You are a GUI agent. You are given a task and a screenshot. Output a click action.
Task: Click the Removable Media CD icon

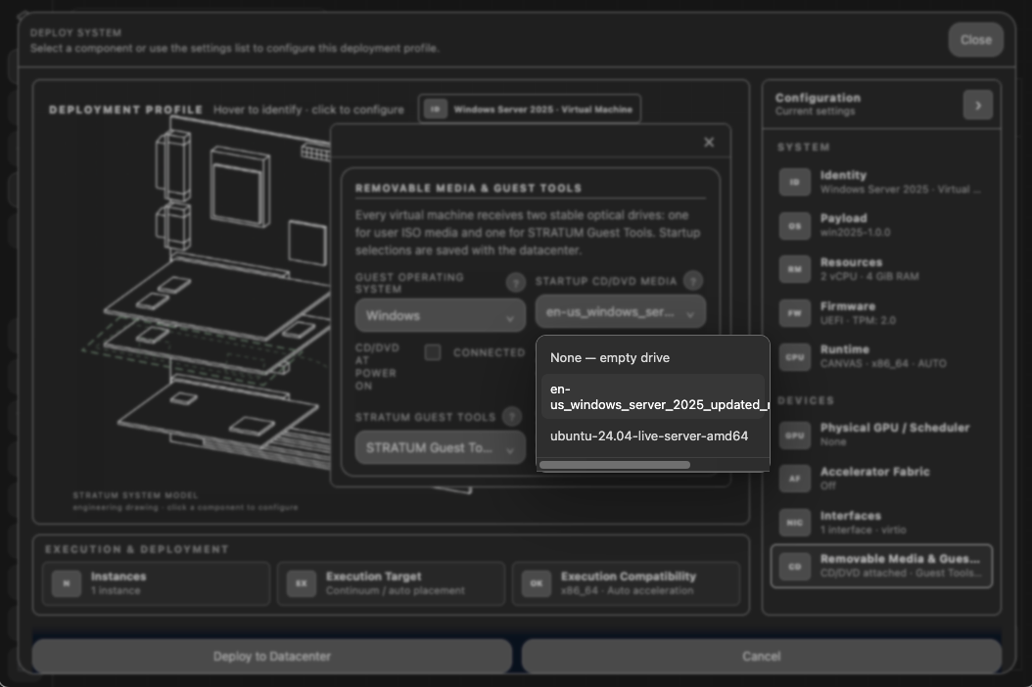[794, 566]
